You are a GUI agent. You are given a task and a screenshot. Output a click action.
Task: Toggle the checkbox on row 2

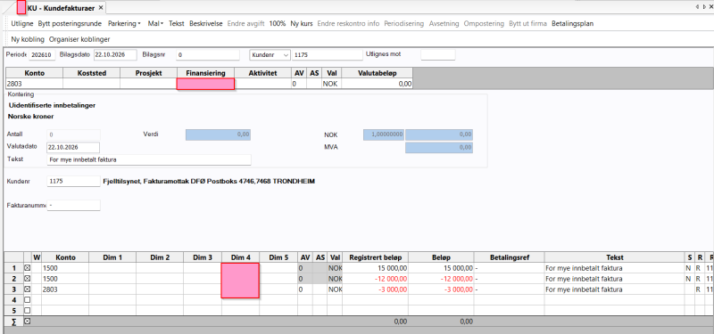[27, 279]
